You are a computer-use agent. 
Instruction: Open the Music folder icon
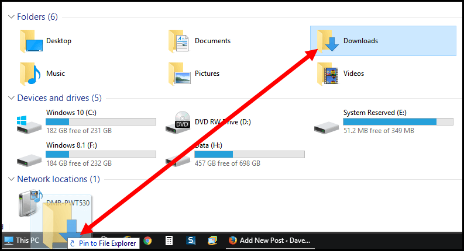30,74
